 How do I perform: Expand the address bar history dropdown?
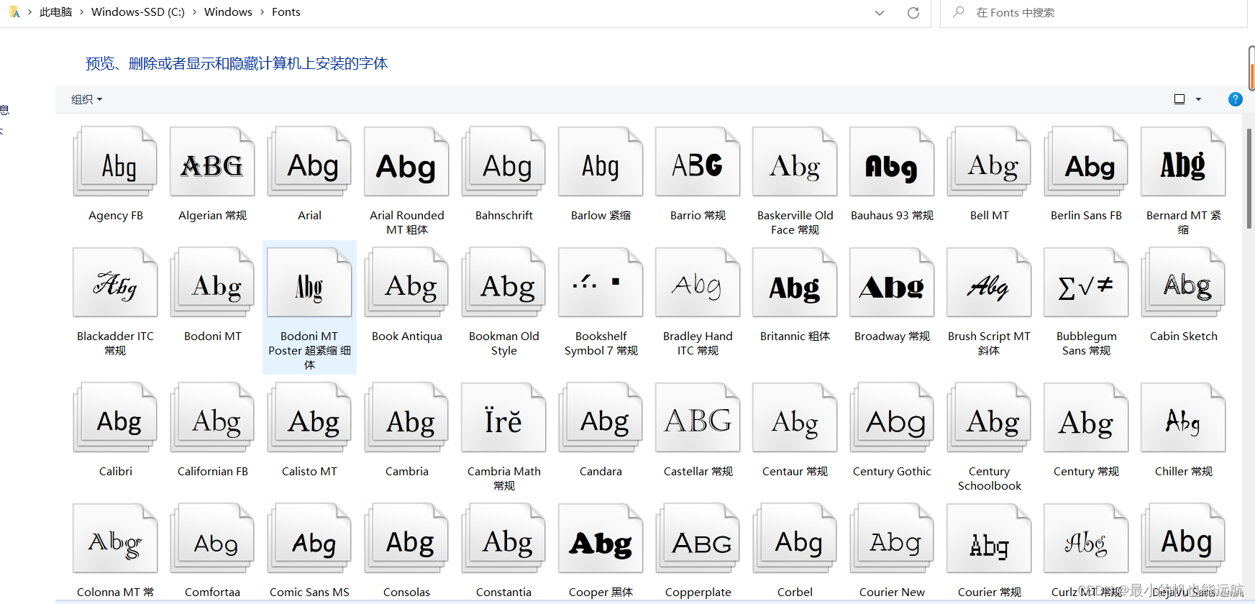click(x=879, y=13)
